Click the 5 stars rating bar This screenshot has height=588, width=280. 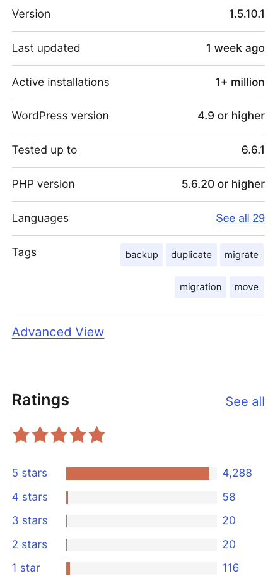point(141,474)
